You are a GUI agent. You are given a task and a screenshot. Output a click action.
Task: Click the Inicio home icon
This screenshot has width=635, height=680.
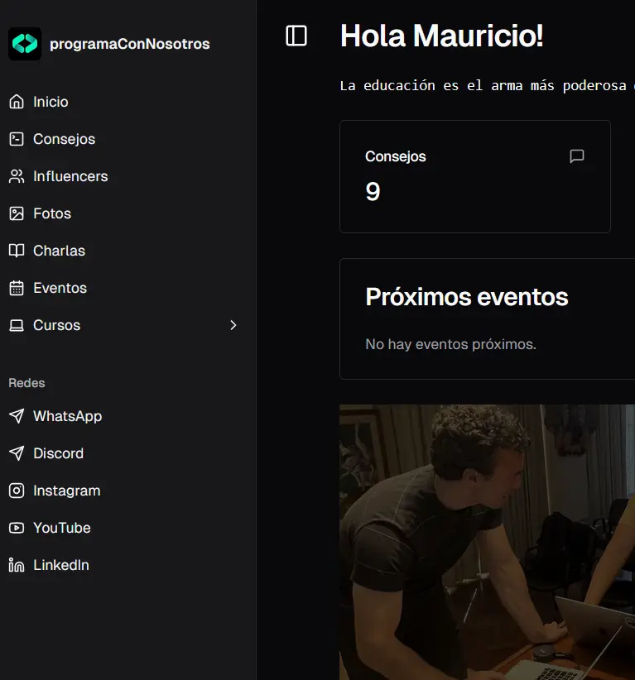tap(17, 102)
